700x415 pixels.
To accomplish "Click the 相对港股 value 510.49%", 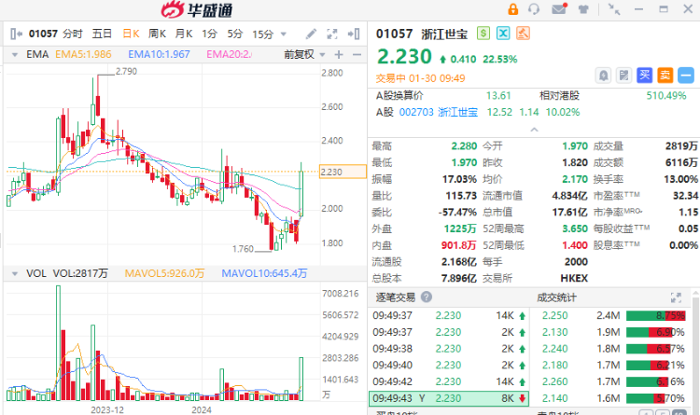I will (666, 95).
